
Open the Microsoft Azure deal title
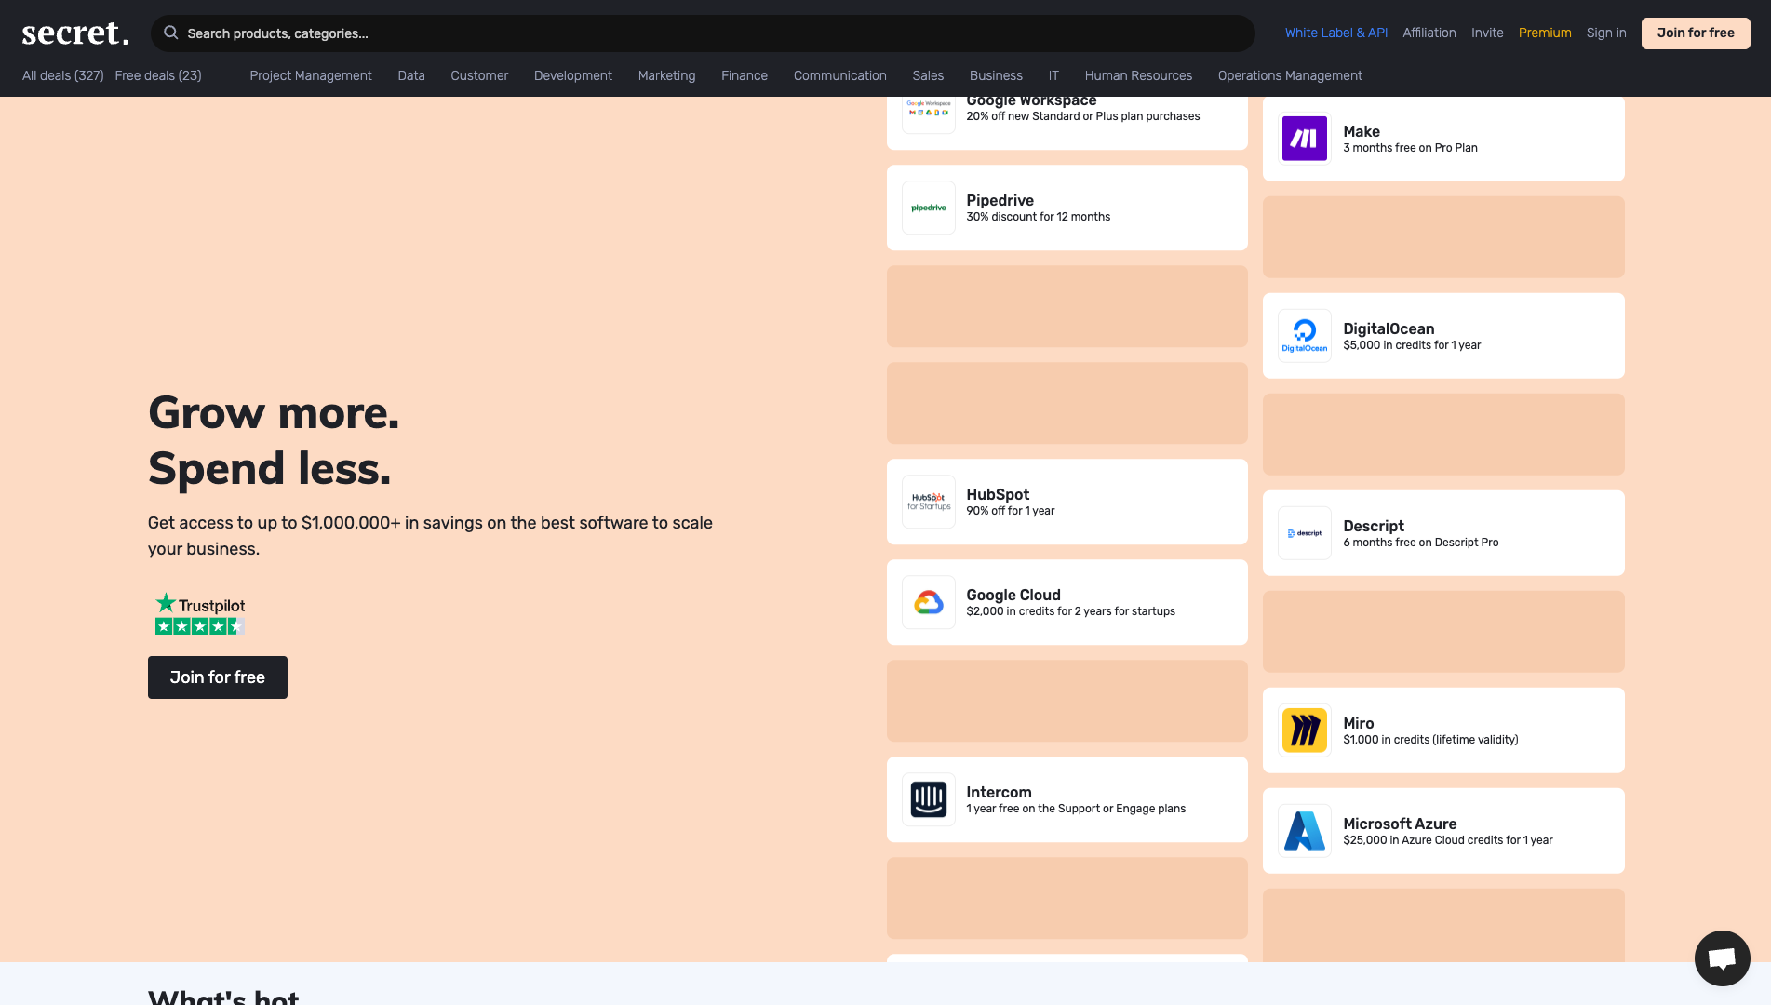(1399, 824)
